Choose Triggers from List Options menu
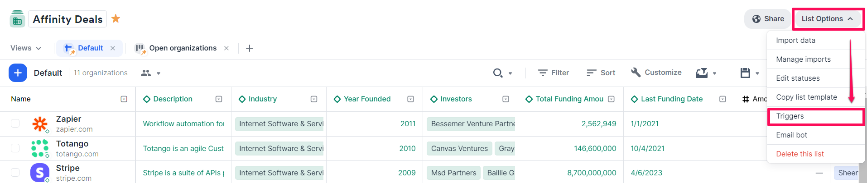This screenshot has width=867, height=183. click(790, 116)
